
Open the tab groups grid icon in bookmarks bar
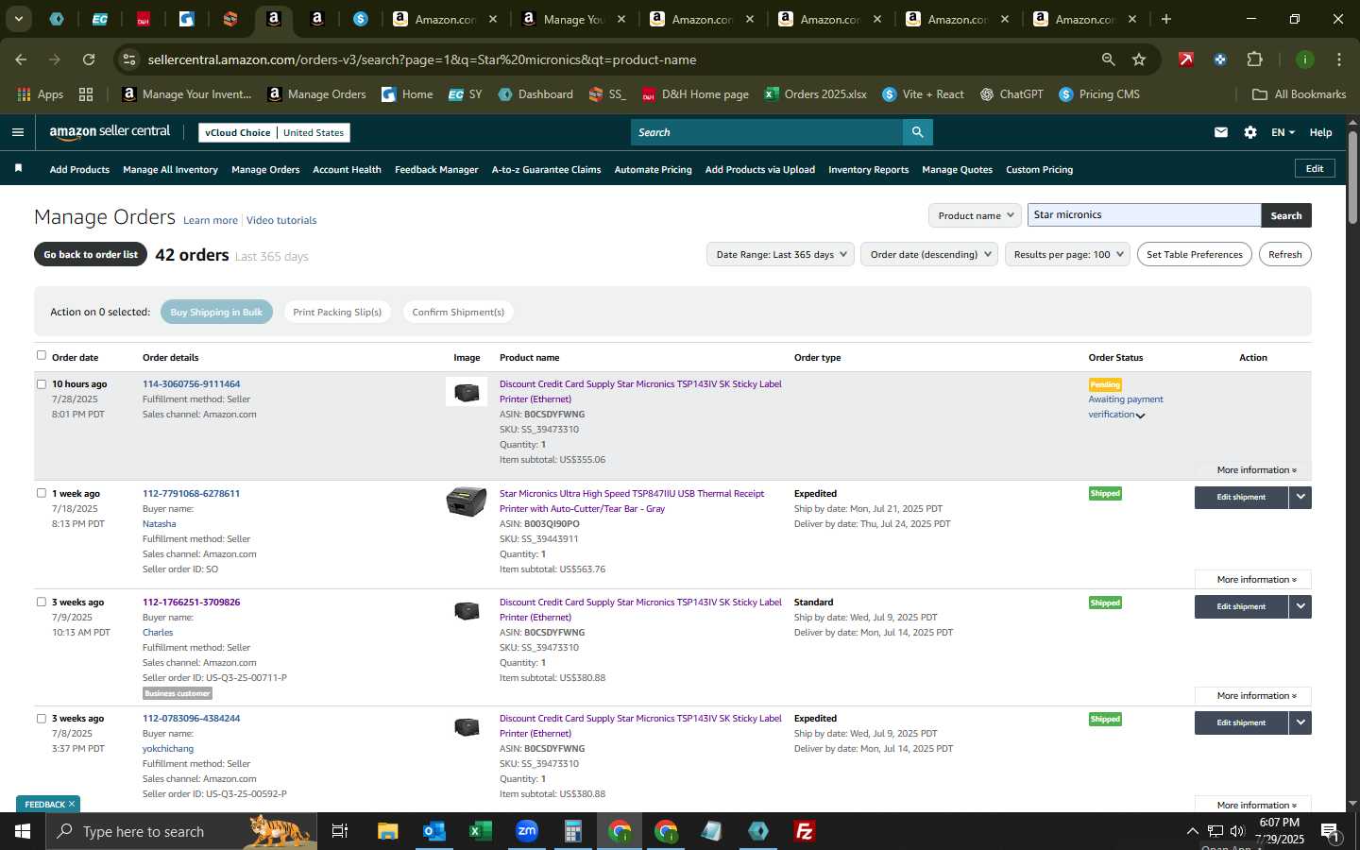pos(86,94)
